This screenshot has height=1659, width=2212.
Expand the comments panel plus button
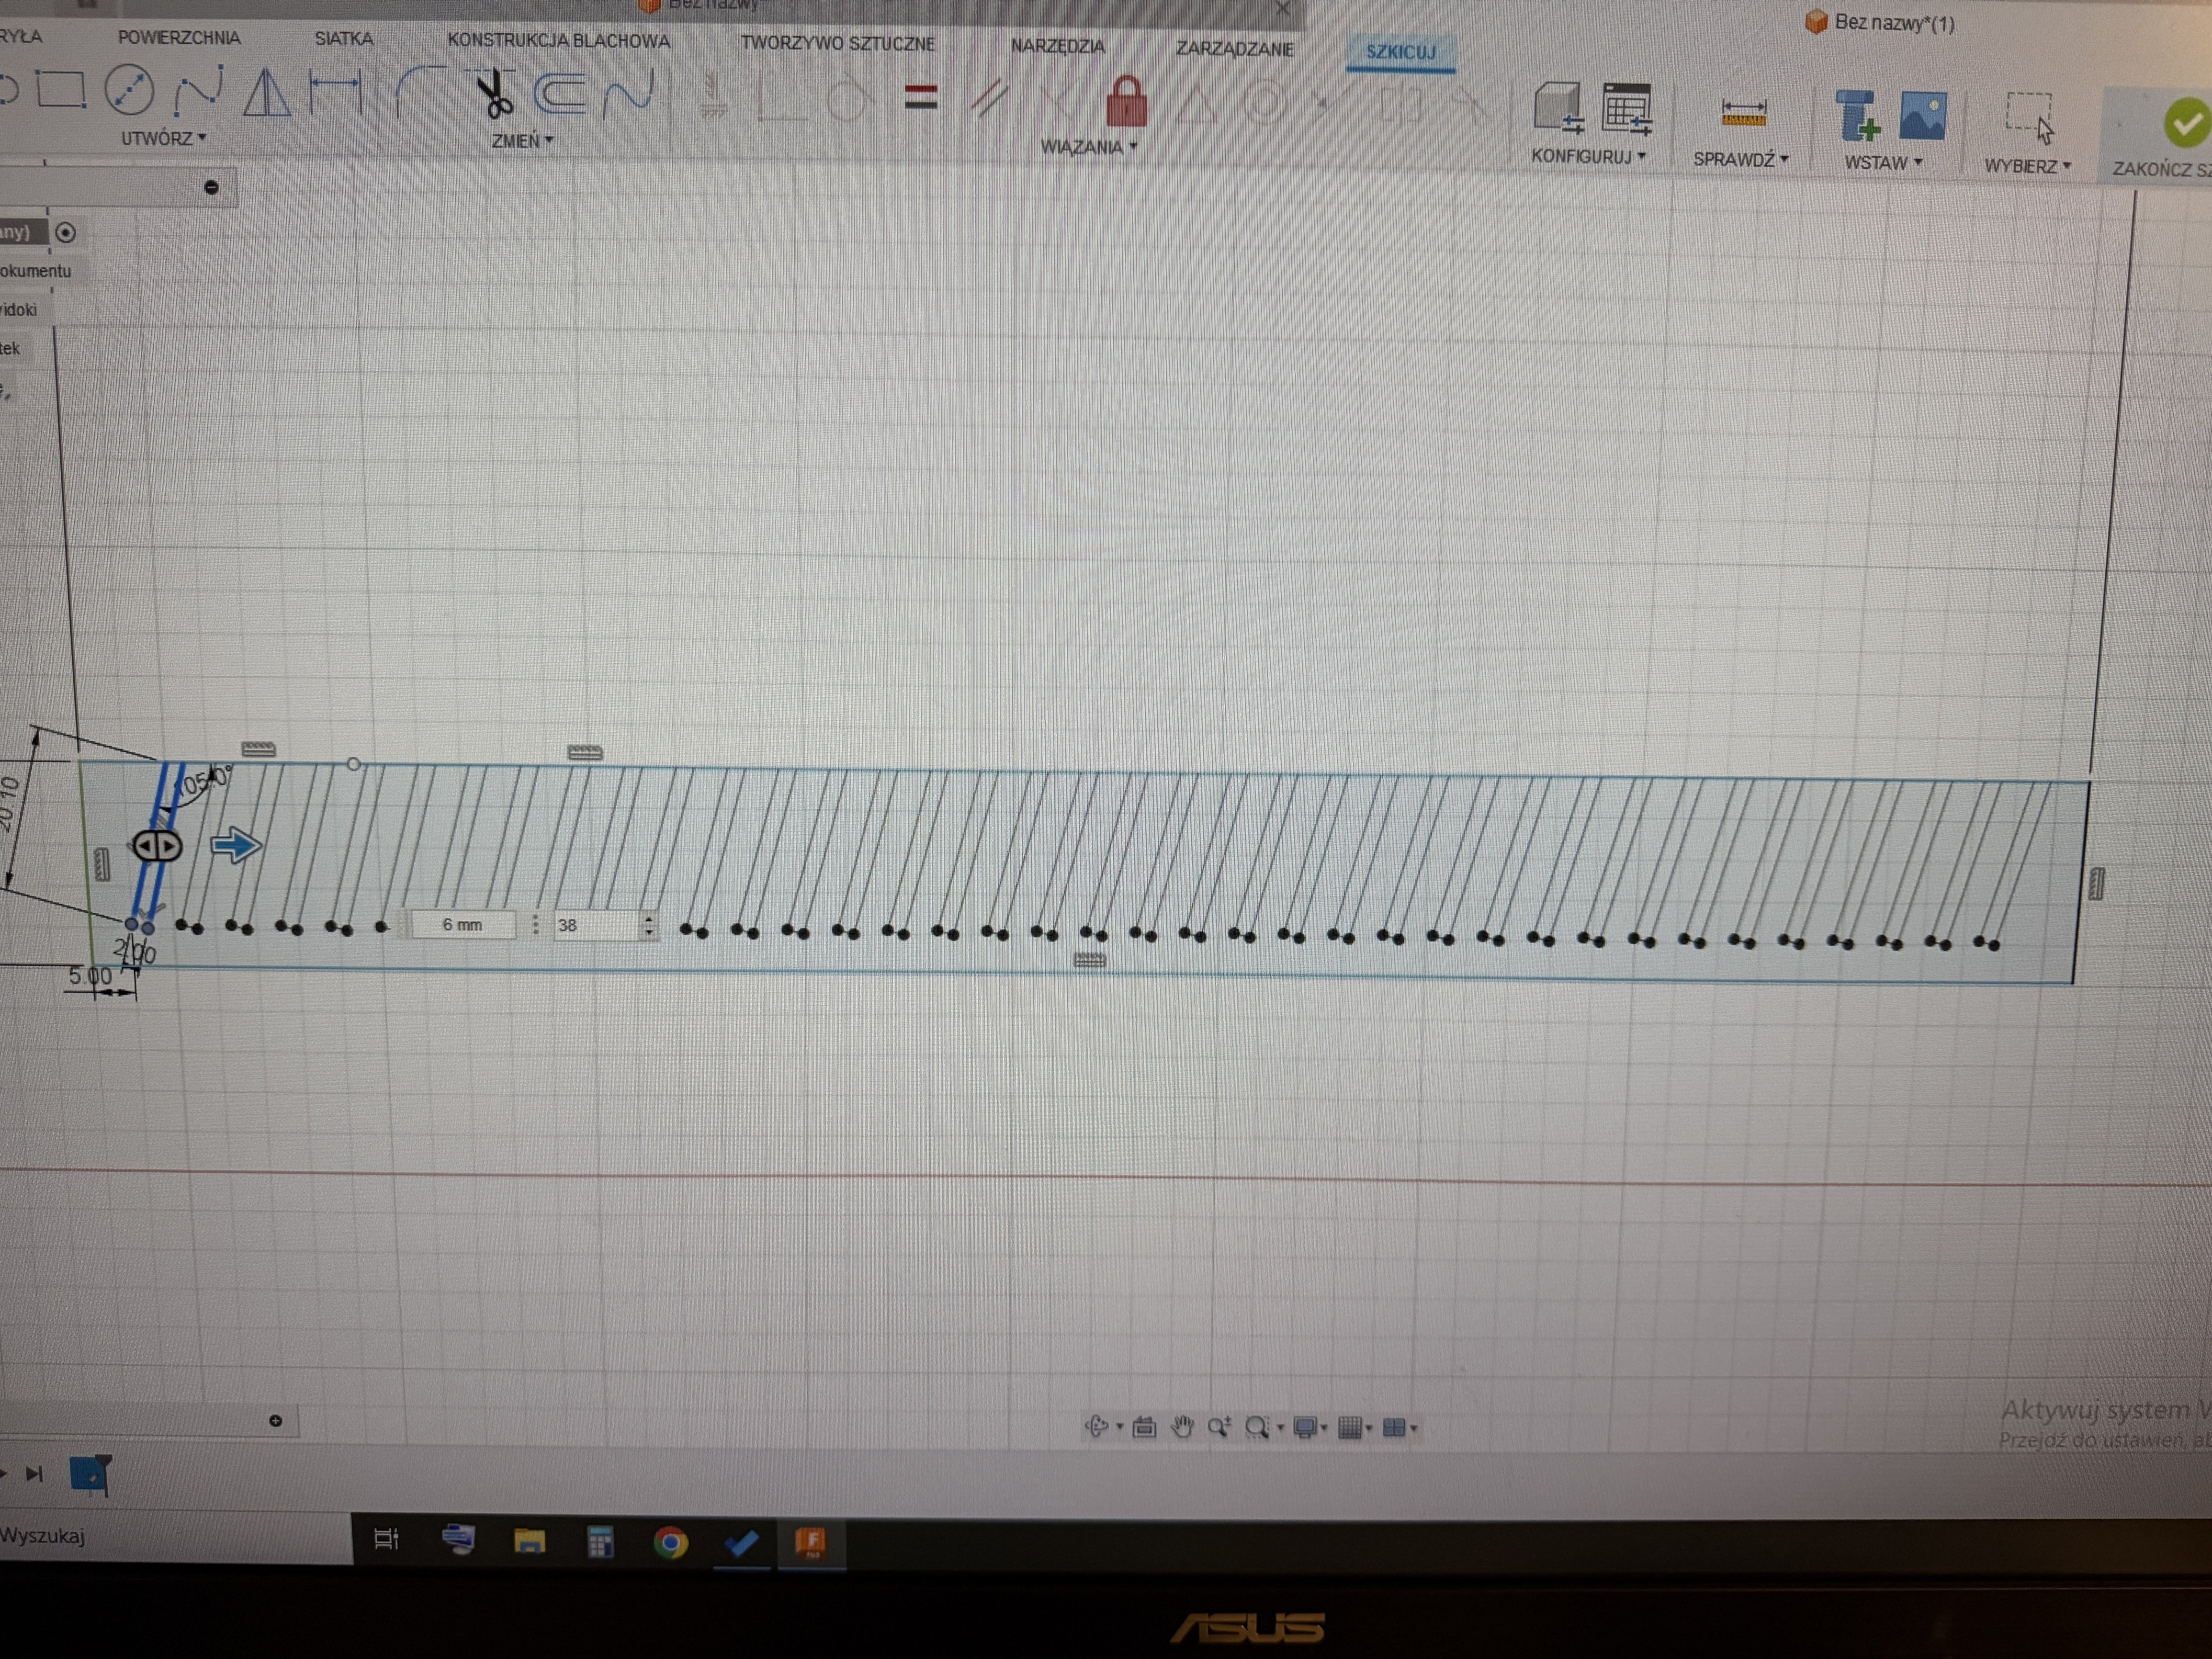(x=276, y=1421)
